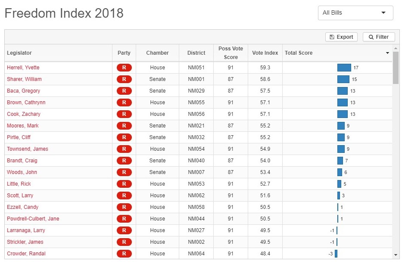Viewport: 402px width, 264px height.
Task: Sort by Vote Index column header
Action: (265, 53)
